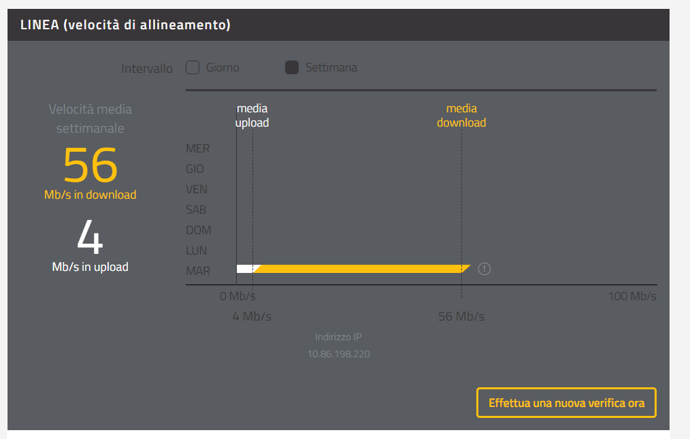Click the 56 Mb/s axis value
The height and width of the screenshot is (439, 690).
[461, 316]
